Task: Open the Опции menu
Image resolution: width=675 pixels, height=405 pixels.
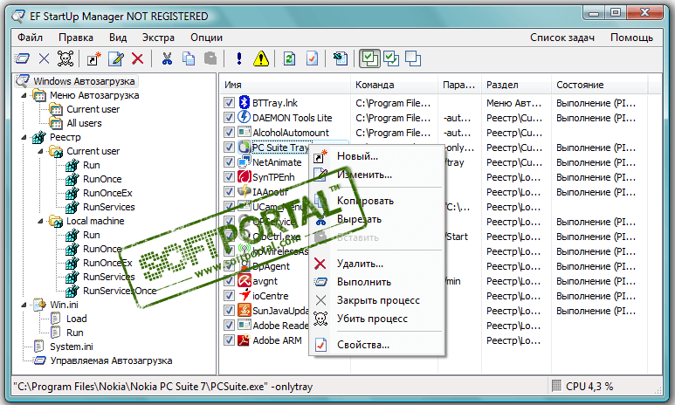Action: click(x=207, y=38)
